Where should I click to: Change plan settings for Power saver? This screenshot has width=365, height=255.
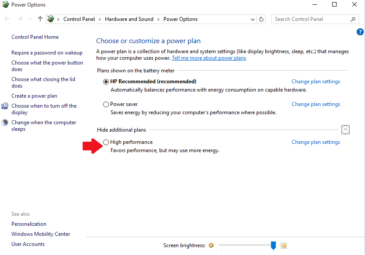316,105
